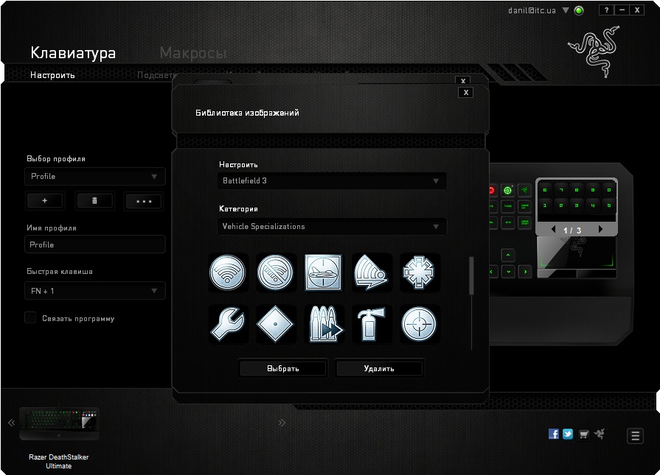This screenshot has height=475, width=660.
Task: Choose the jet aircraft square icon
Action: point(323,272)
